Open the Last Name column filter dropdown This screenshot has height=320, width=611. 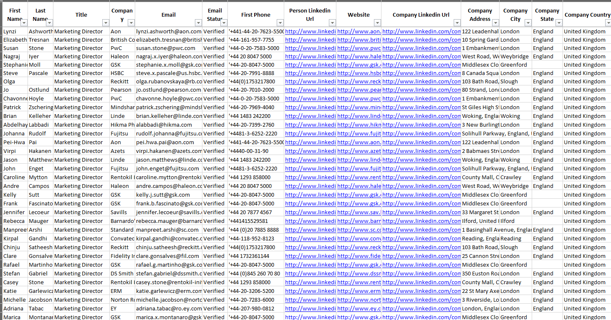tap(49, 23)
